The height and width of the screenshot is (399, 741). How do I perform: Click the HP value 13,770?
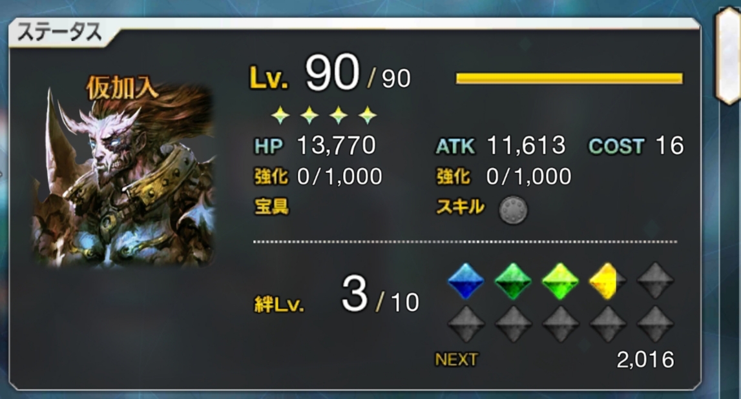coord(336,145)
